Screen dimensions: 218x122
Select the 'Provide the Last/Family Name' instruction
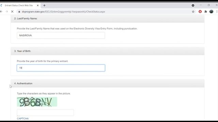pyautogui.click(x=77, y=28)
